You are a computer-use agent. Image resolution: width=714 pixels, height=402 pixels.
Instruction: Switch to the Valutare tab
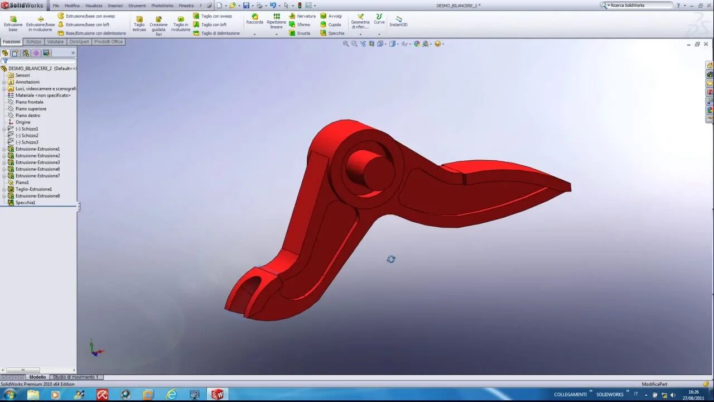(55, 42)
